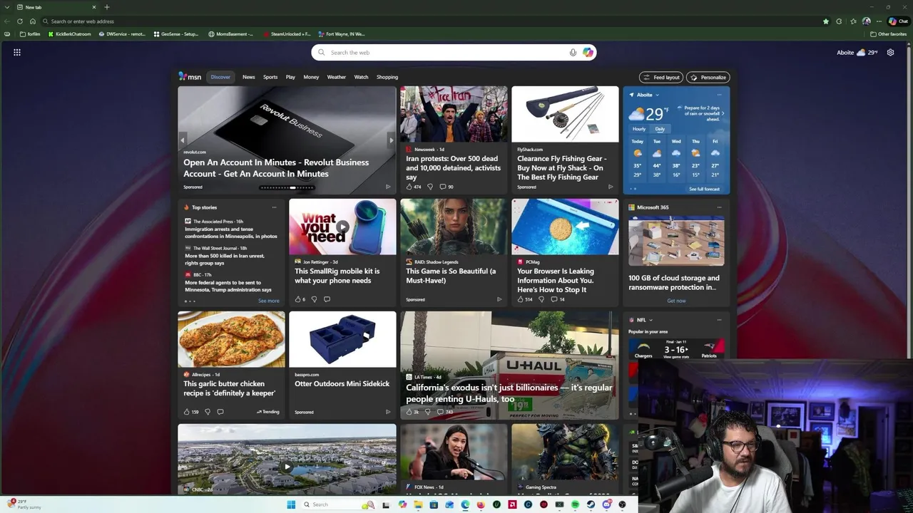The image size is (913, 513).
Task: Click the Windows taskbar Search box
Action: point(338,504)
